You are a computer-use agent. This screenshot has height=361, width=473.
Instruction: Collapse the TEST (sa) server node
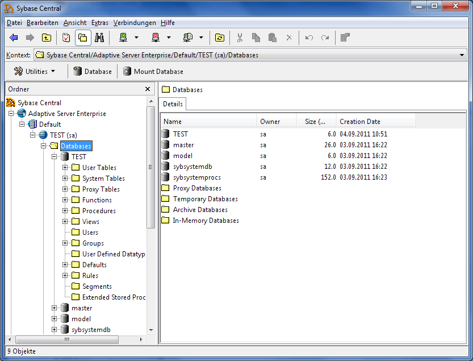tap(33, 135)
